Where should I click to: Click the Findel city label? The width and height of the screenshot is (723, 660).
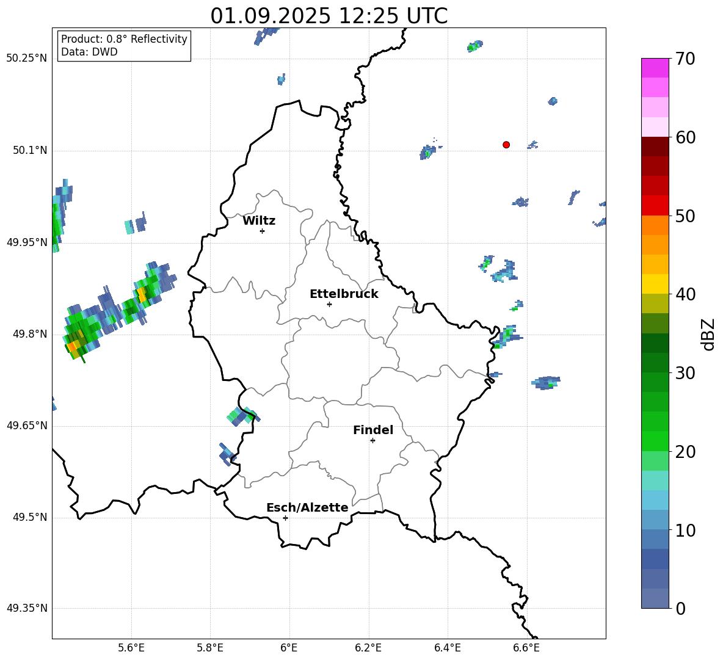coord(373,430)
